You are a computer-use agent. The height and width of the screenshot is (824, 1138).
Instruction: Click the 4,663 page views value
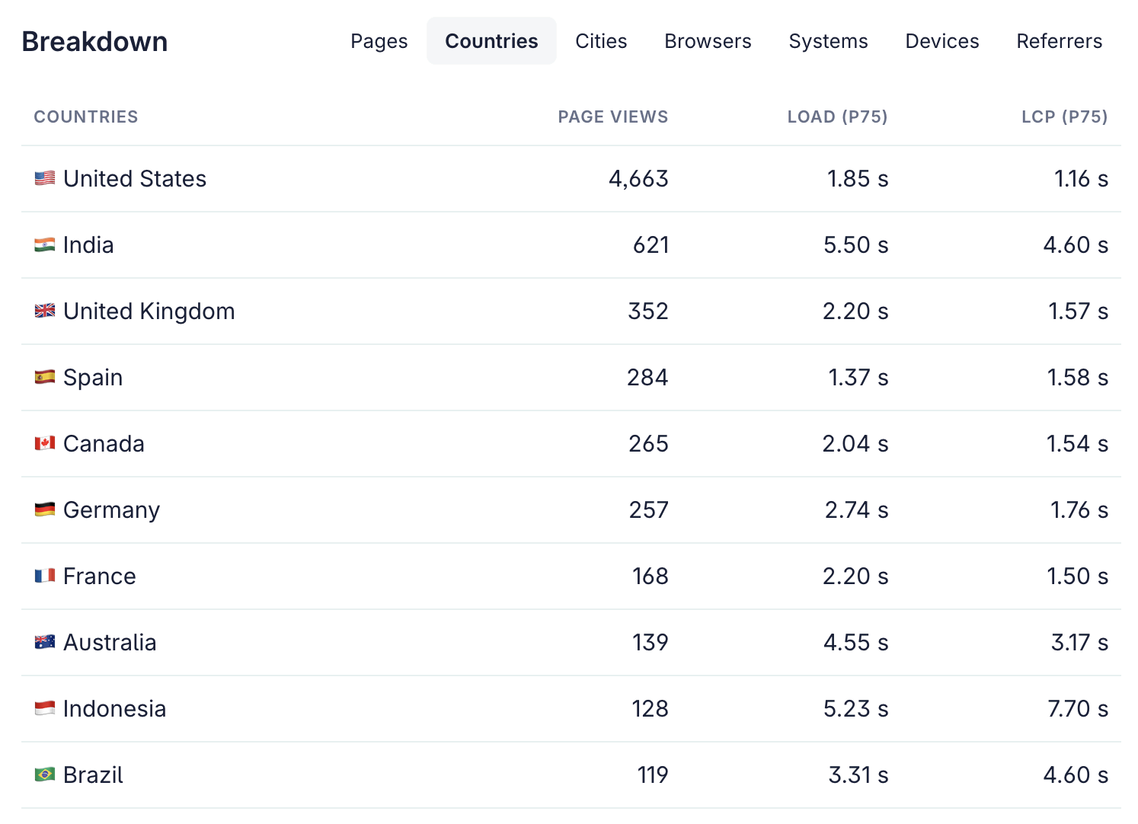[638, 178]
